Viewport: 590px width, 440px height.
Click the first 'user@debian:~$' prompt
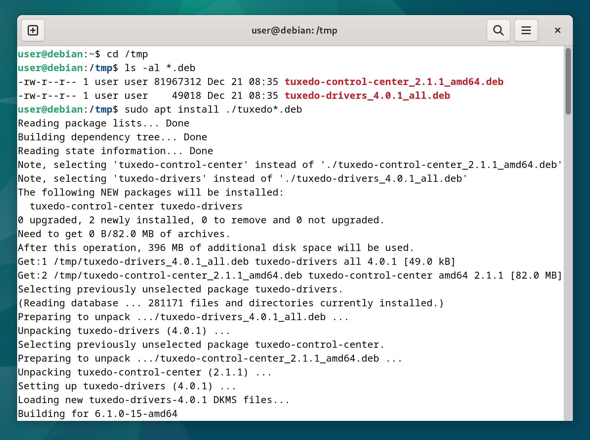click(x=59, y=54)
